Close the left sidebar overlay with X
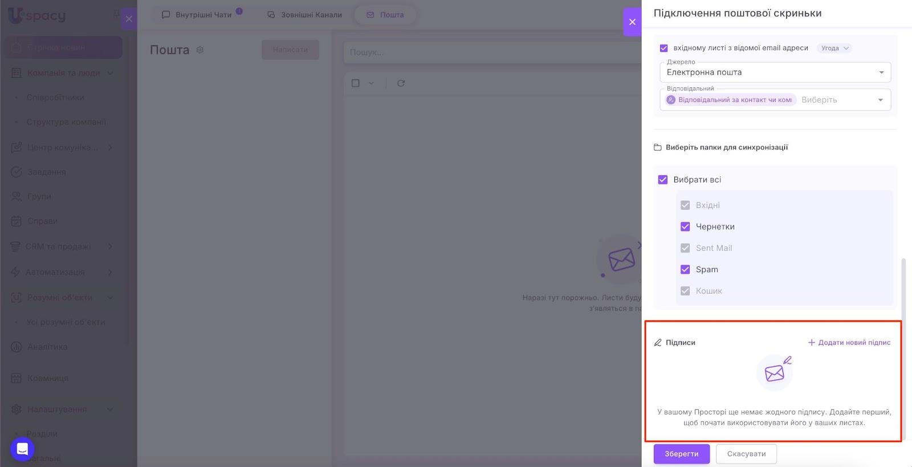This screenshot has width=912, height=467. pyautogui.click(x=129, y=19)
